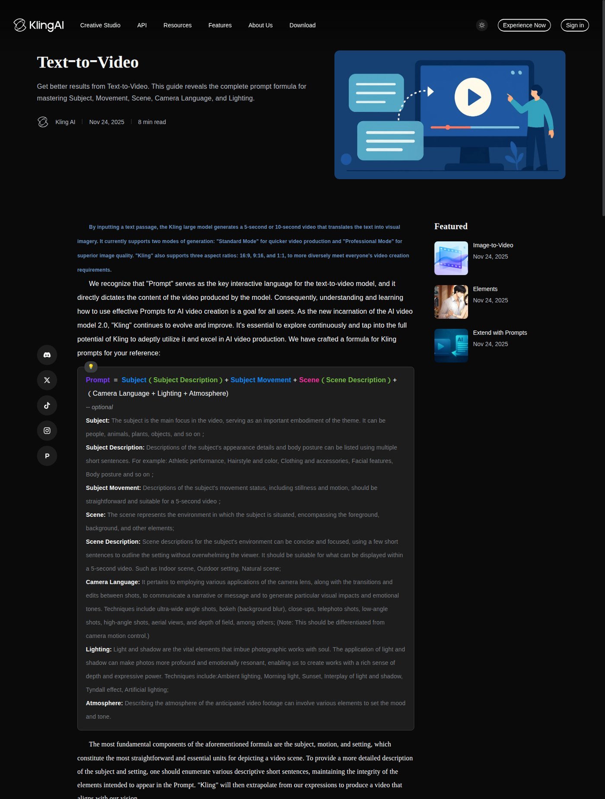Open the Elements article title link
The height and width of the screenshot is (799, 605).
pyautogui.click(x=485, y=289)
